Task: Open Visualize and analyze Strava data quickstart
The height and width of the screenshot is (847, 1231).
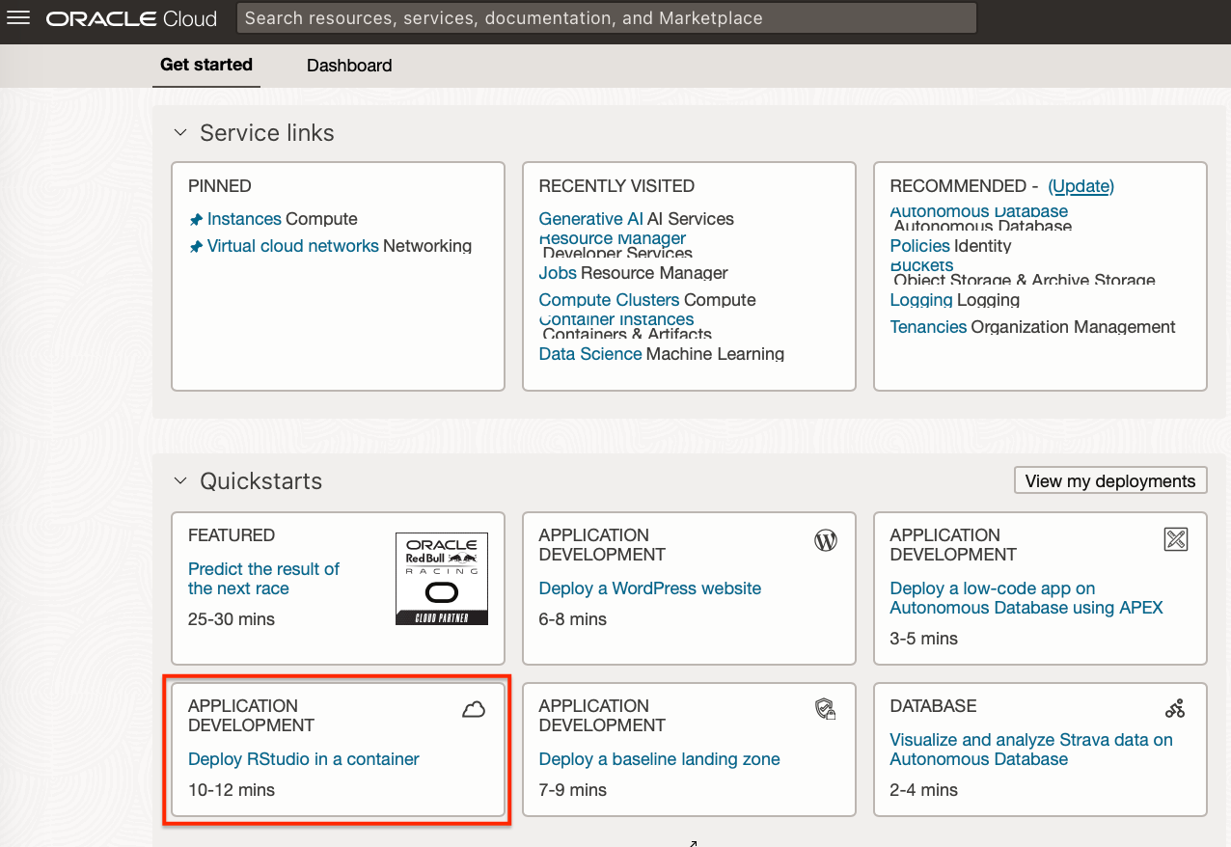Action: (1031, 750)
